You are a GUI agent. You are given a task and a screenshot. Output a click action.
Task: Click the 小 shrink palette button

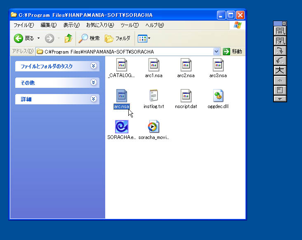click(280, 80)
